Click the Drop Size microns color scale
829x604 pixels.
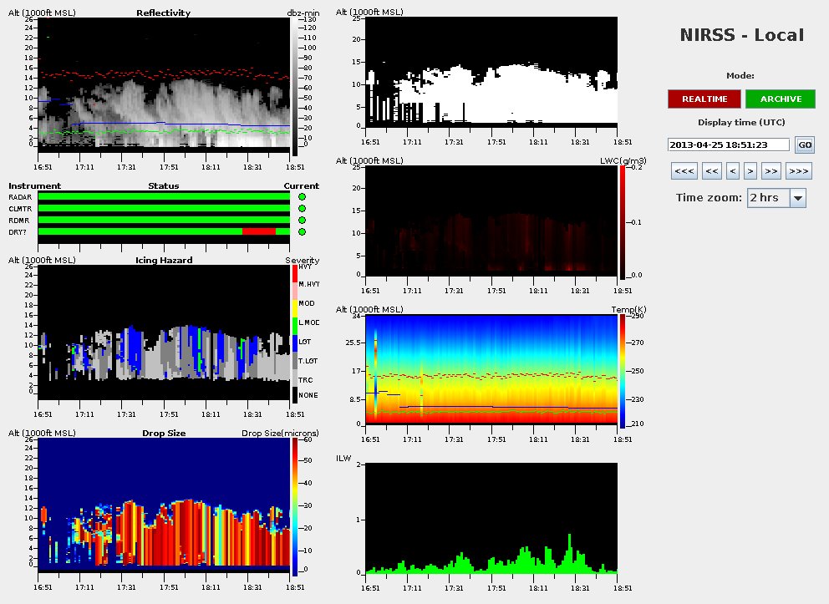coord(293,506)
